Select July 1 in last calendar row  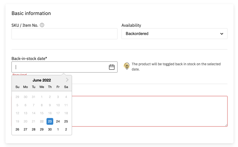tap(58, 129)
